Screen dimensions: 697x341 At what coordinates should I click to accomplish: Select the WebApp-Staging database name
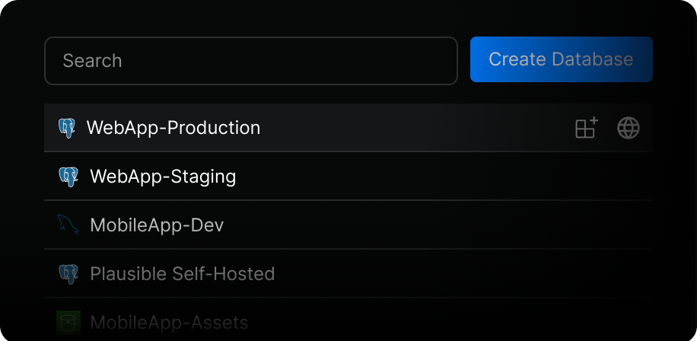click(163, 177)
